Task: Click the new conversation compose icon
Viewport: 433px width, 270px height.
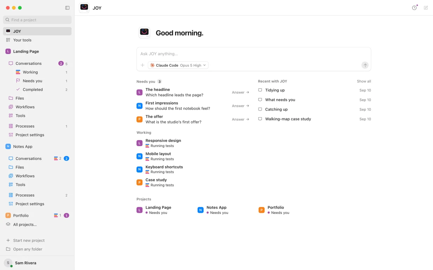Action: 426,8
